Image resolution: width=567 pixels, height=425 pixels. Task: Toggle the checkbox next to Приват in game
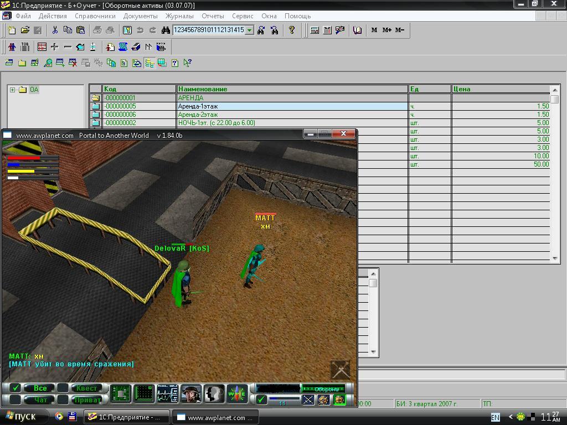pyautogui.click(x=63, y=400)
